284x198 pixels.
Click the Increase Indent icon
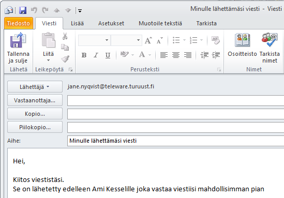pyautogui.click(x=216, y=55)
